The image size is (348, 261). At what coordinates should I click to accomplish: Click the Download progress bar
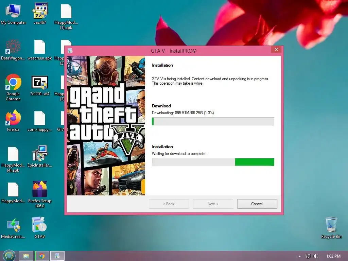(x=213, y=121)
